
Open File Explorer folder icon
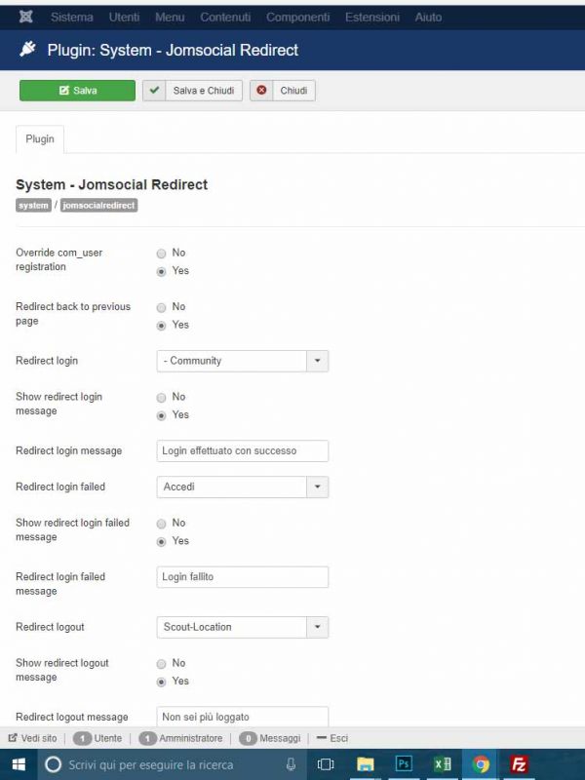(x=365, y=764)
